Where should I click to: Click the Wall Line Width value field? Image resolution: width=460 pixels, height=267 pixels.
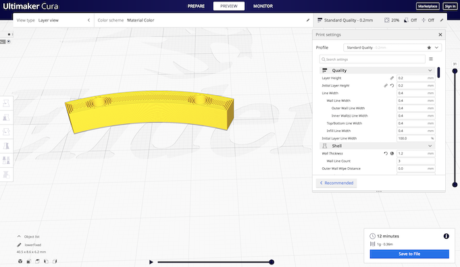click(x=415, y=100)
